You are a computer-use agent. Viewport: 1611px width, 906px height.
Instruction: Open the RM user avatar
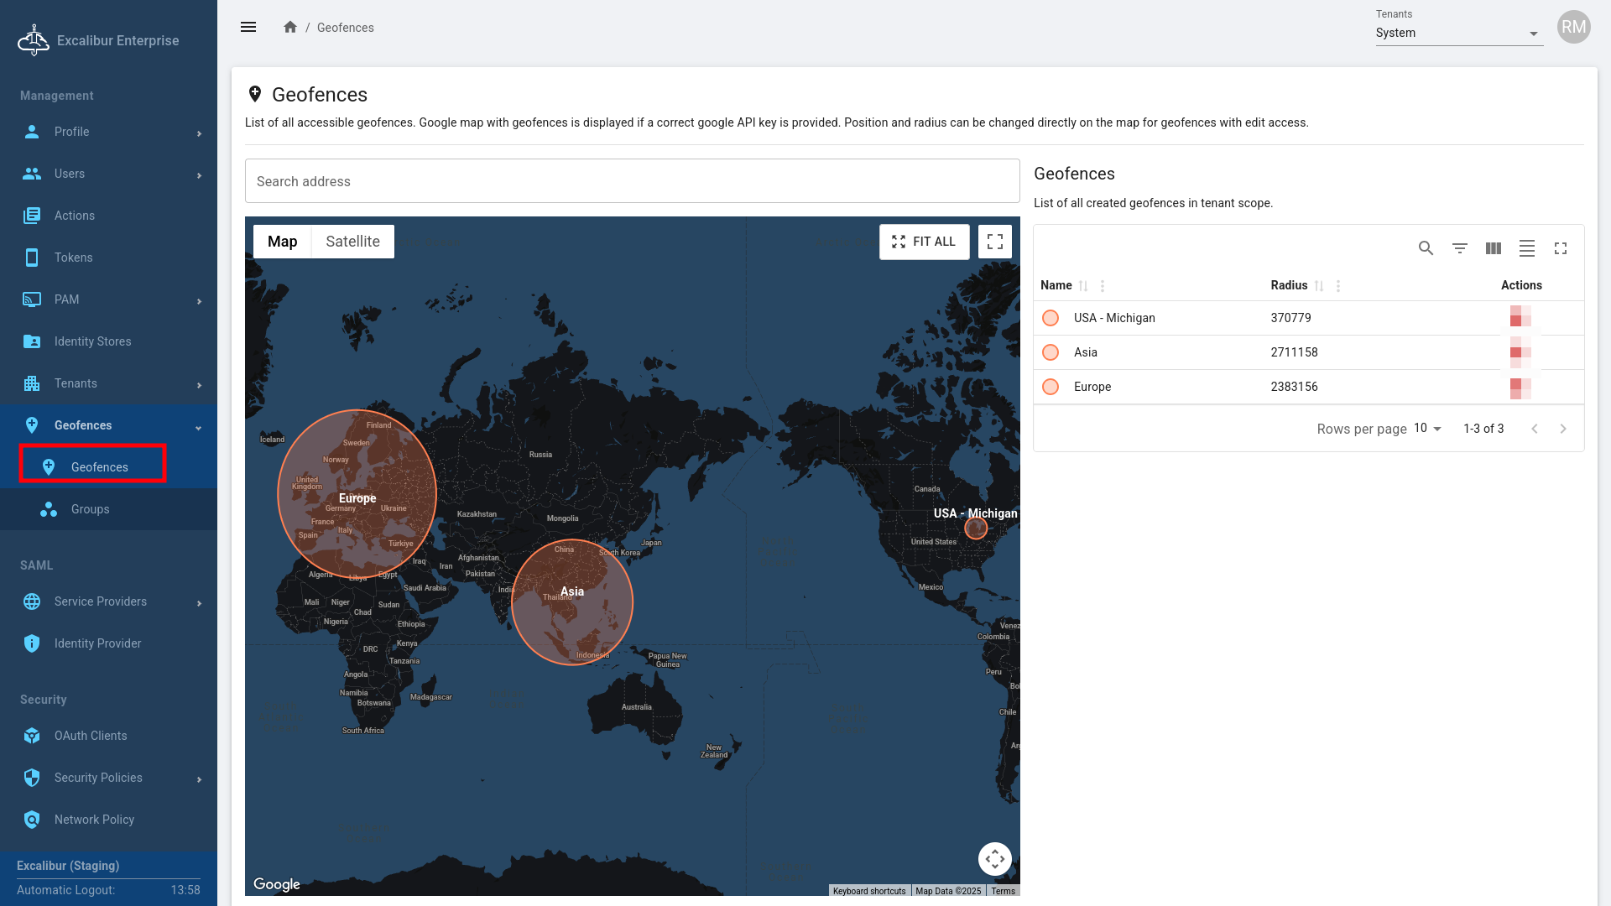[1573, 27]
